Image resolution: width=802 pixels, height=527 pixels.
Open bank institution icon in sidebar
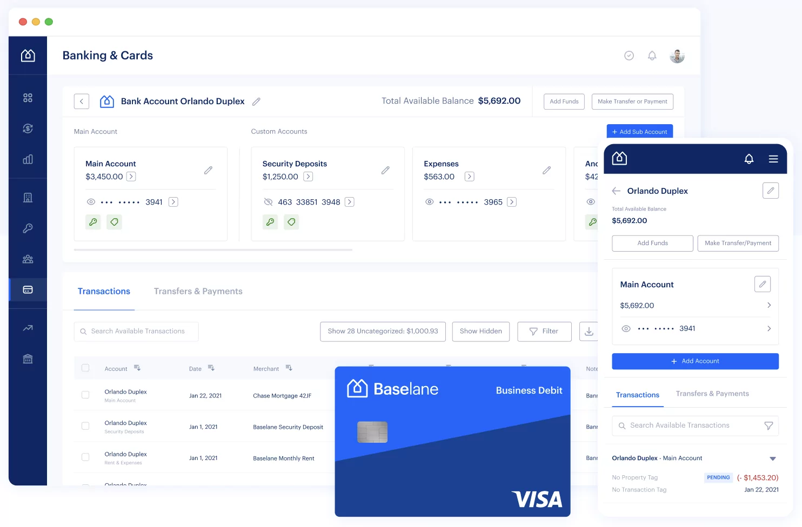tap(28, 359)
